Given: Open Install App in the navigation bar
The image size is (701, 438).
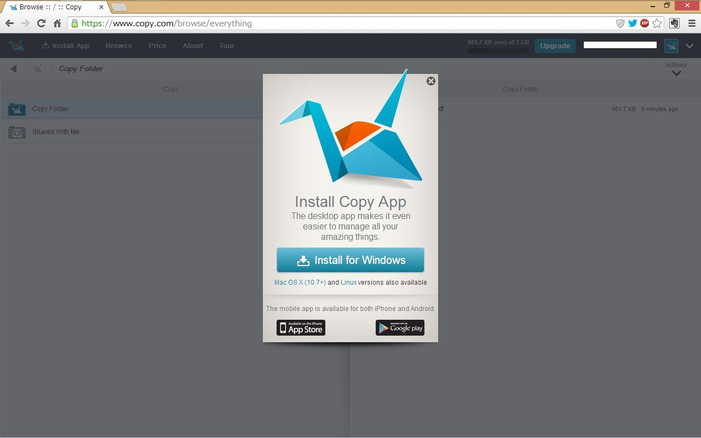Looking at the screenshot, I should pos(66,46).
